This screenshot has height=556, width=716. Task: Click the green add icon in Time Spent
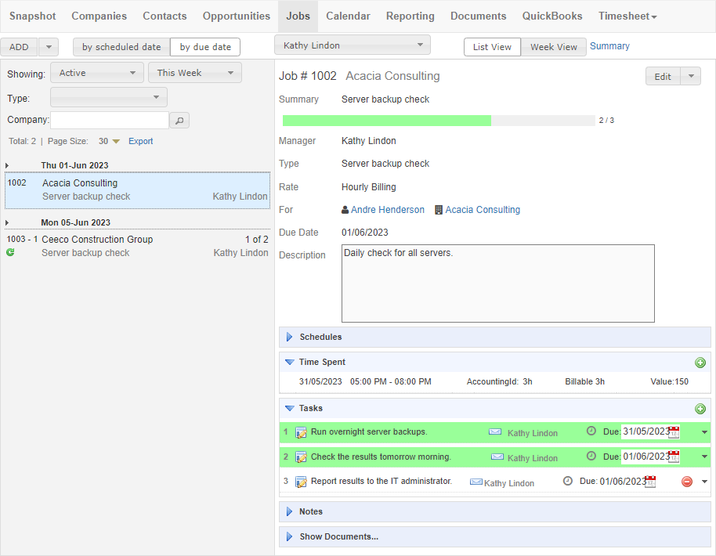click(700, 363)
